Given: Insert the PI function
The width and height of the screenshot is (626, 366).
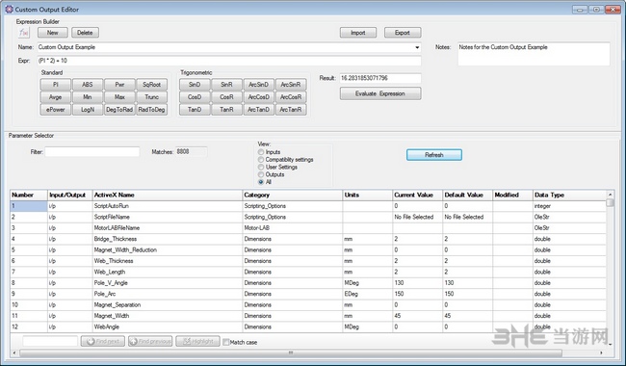Looking at the screenshot, I should click(56, 85).
